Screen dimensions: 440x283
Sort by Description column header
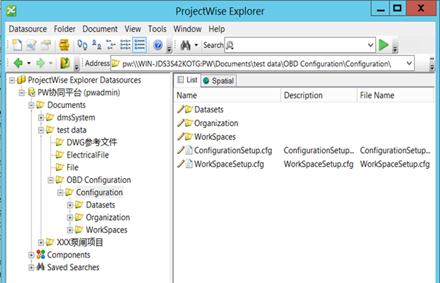click(x=319, y=95)
